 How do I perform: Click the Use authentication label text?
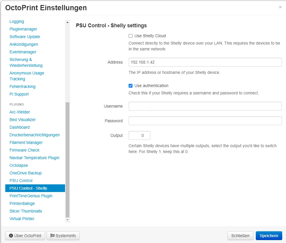[x=151, y=86]
